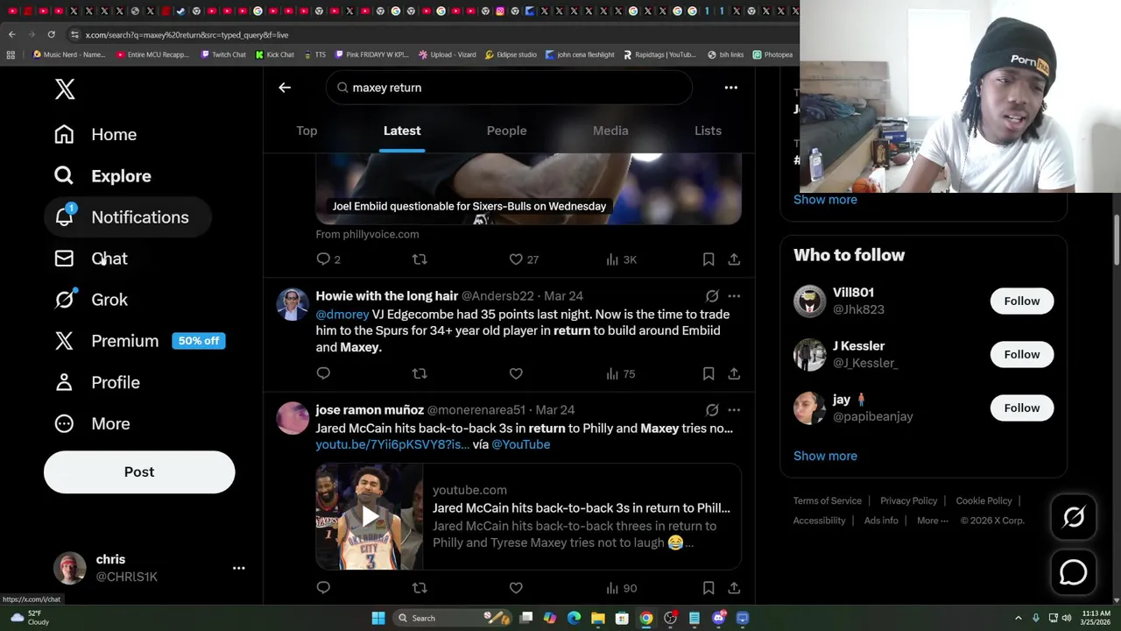Share Howie's VJ Edgecombe post
1121x631 pixels.
point(734,373)
